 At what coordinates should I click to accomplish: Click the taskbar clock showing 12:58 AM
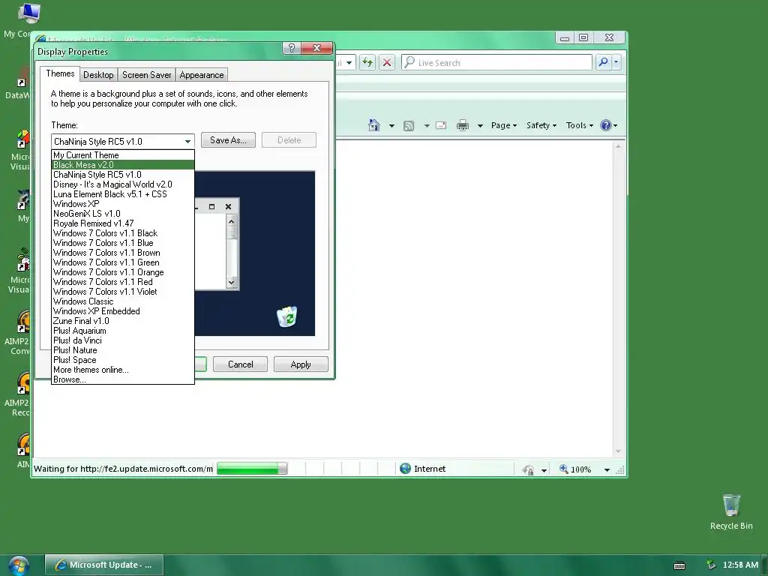(x=740, y=565)
